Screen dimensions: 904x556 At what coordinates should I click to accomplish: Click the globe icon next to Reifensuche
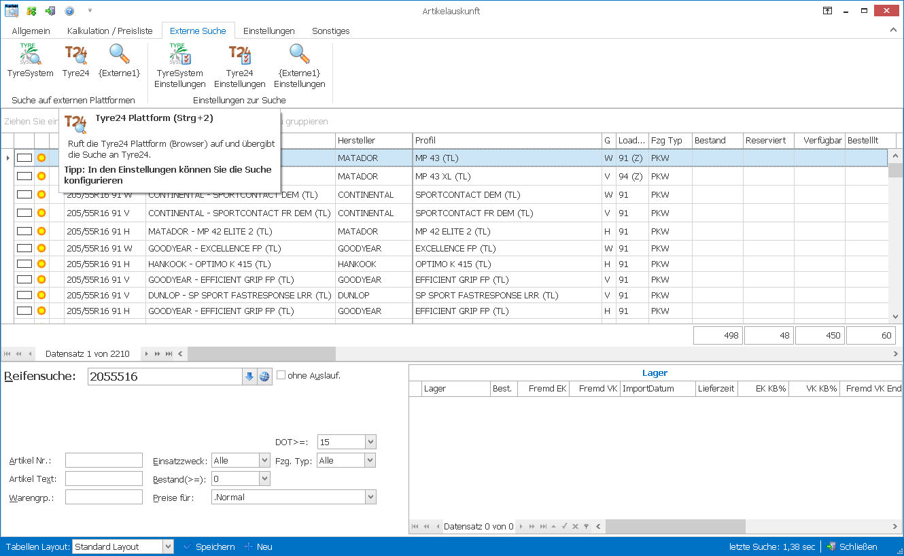coord(264,377)
